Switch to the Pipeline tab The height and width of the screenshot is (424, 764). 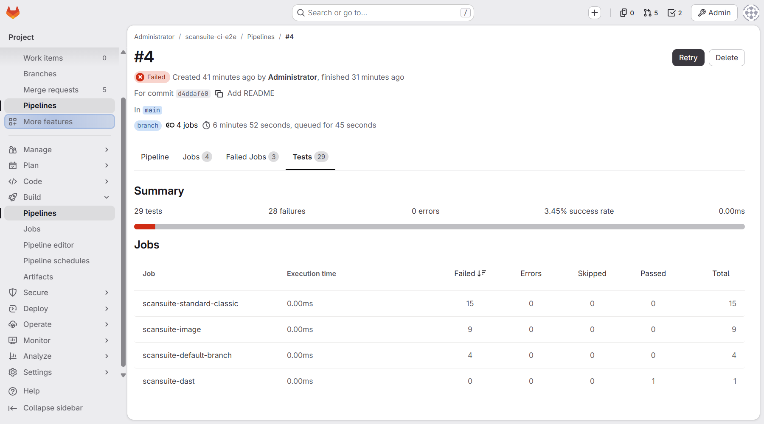tap(155, 157)
